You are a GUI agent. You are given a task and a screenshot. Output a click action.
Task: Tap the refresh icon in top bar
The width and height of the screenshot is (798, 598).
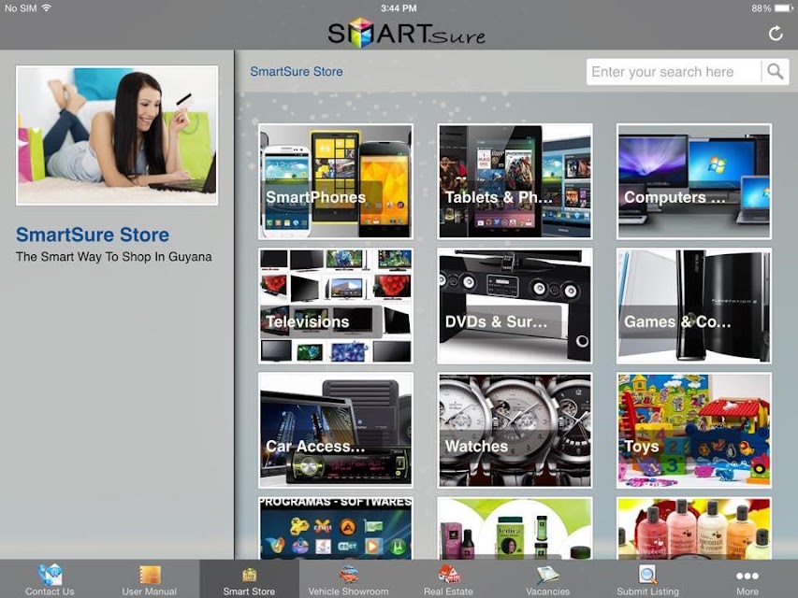pos(776,34)
